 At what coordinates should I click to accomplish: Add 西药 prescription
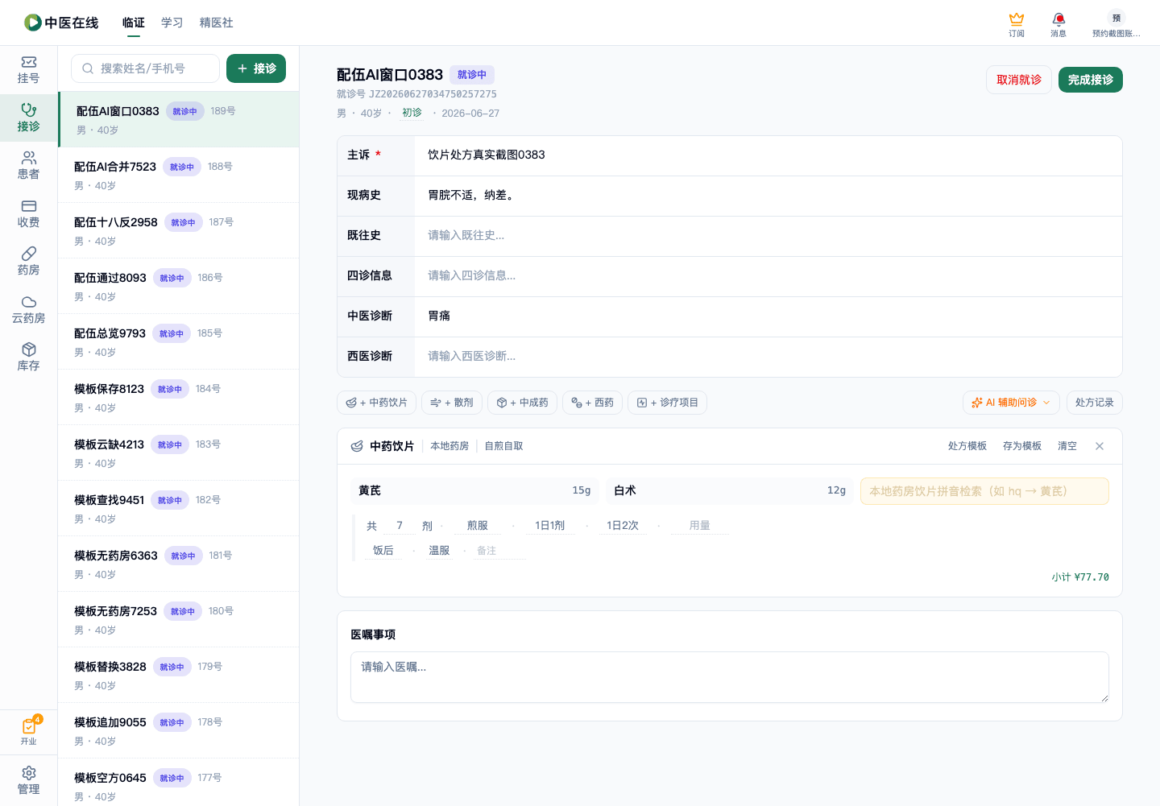point(592,403)
